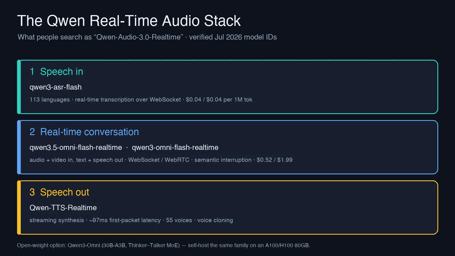This screenshot has height=256, width=455.
Task: Click the '2 Real-time conversation' heading
Action: click(84, 132)
